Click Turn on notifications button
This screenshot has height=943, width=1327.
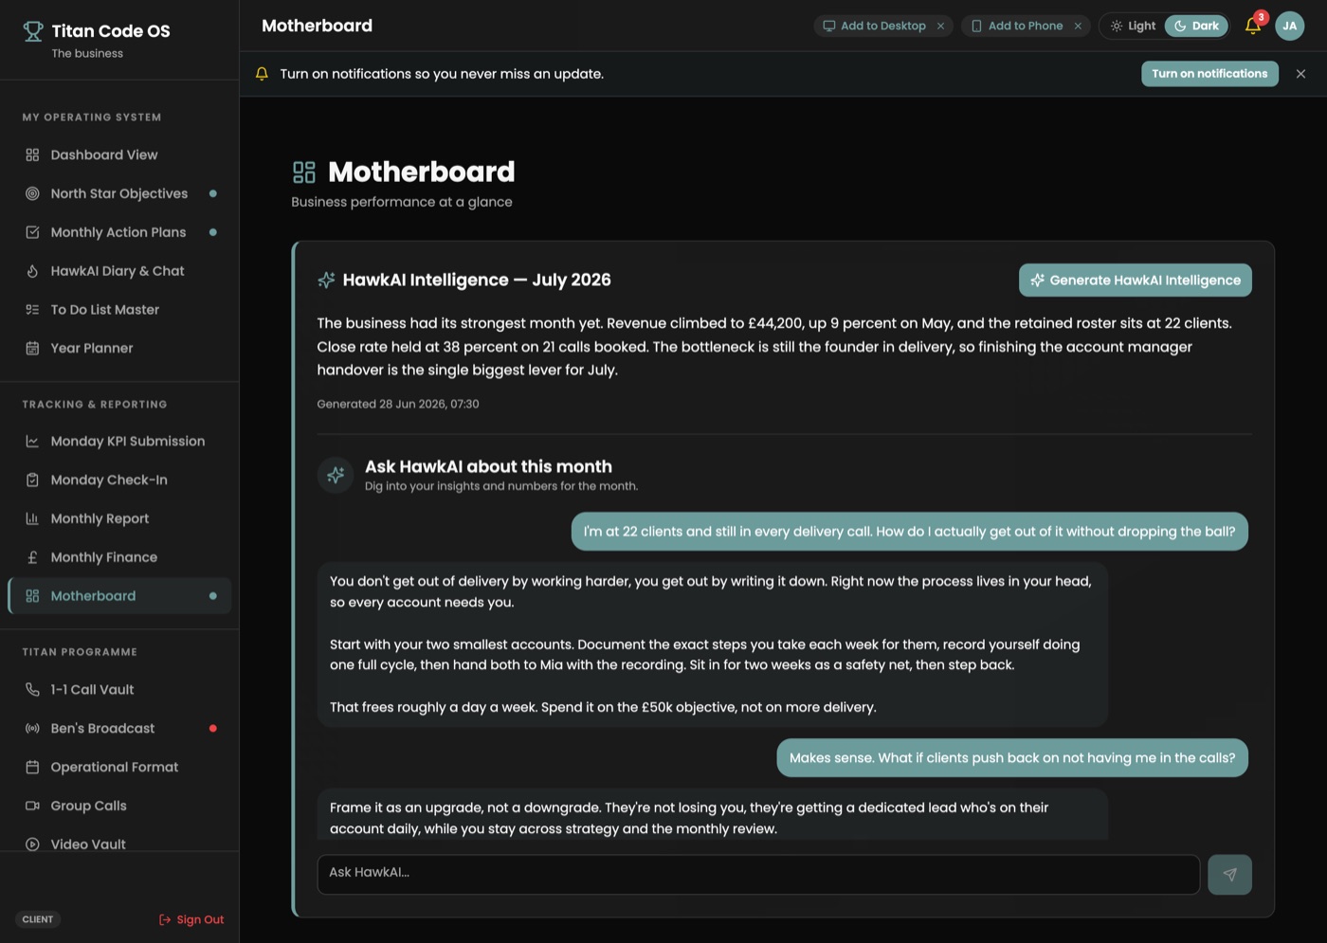pyautogui.click(x=1209, y=74)
